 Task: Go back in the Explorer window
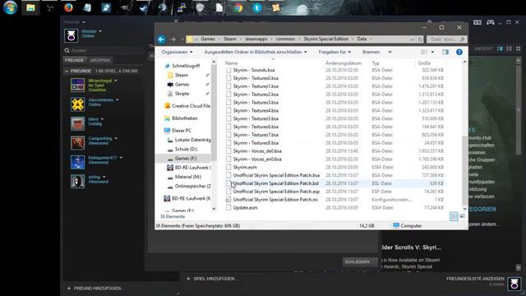pyautogui.click(x=161, y=39)
